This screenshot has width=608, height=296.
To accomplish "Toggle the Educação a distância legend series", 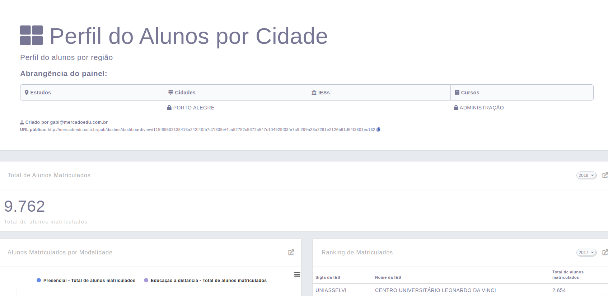I will pos(205,281).
